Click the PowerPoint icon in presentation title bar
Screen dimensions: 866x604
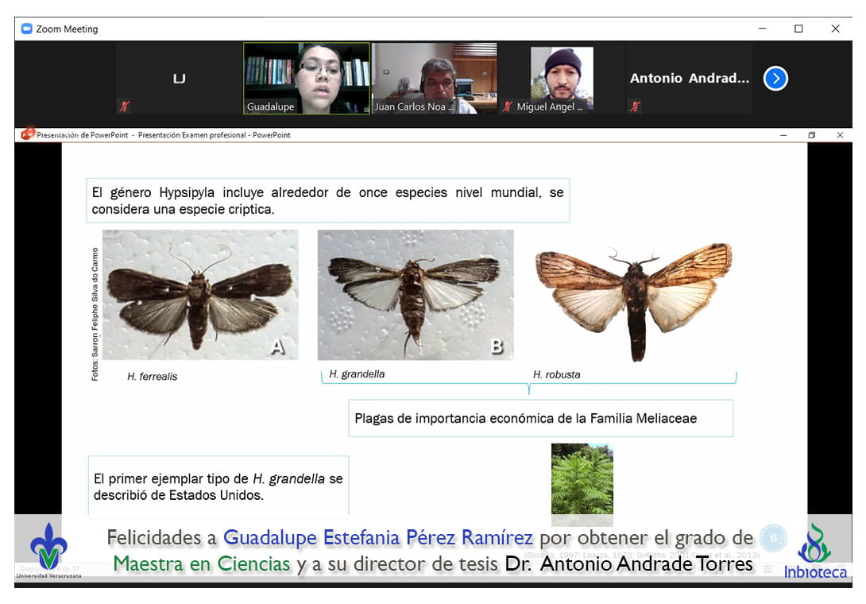29,134
